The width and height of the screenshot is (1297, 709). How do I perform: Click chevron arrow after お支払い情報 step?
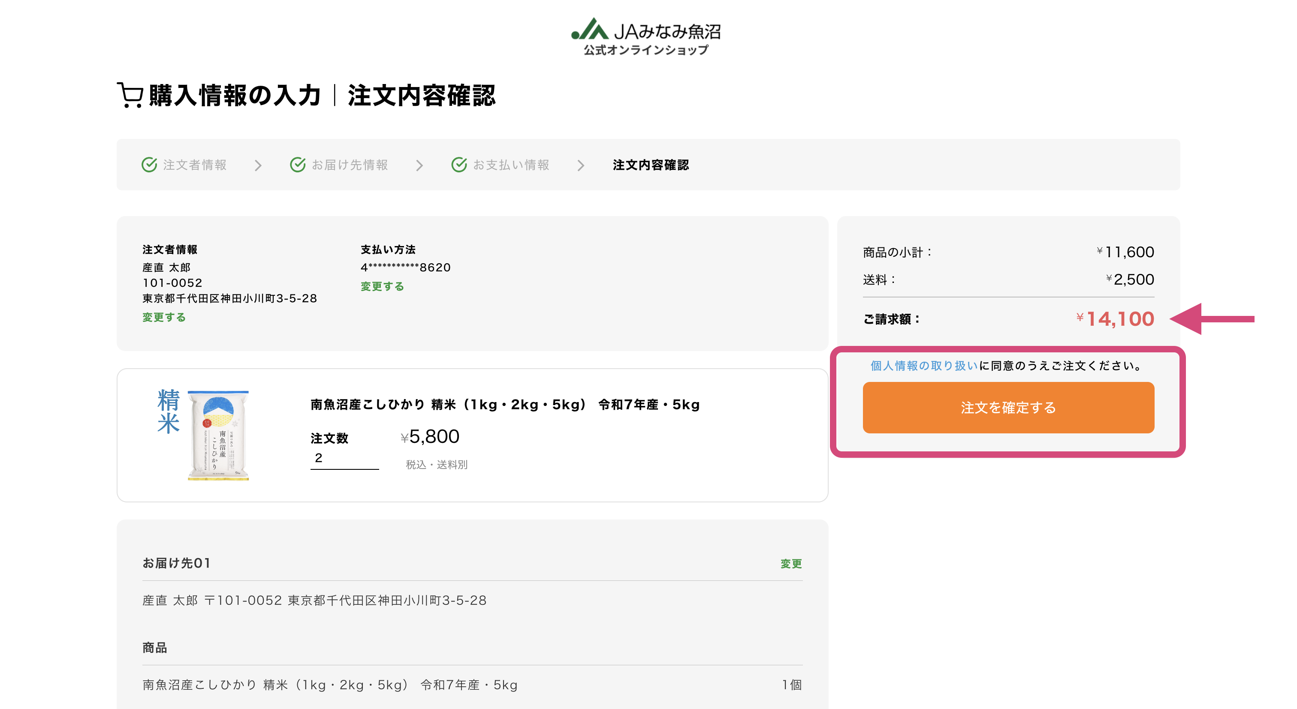click(581, 165)
